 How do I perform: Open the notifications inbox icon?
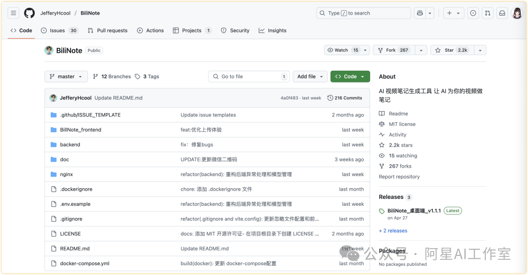(x=502, y=13)
